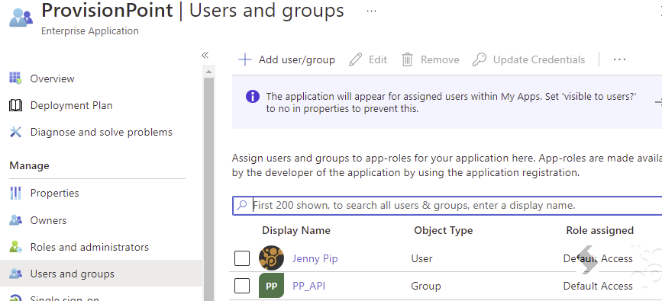Open the PP_API group link
Screen dimensions: 662x301
coord(308,287)
